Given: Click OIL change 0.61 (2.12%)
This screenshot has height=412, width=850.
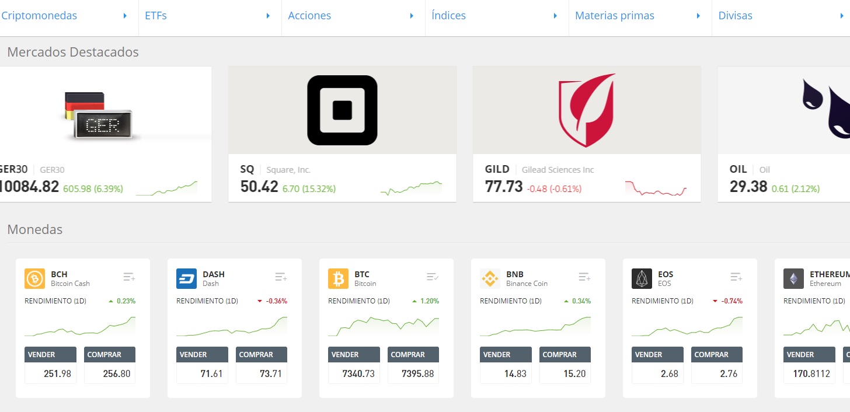Looking at the screenshot, I should click(796, 189).
